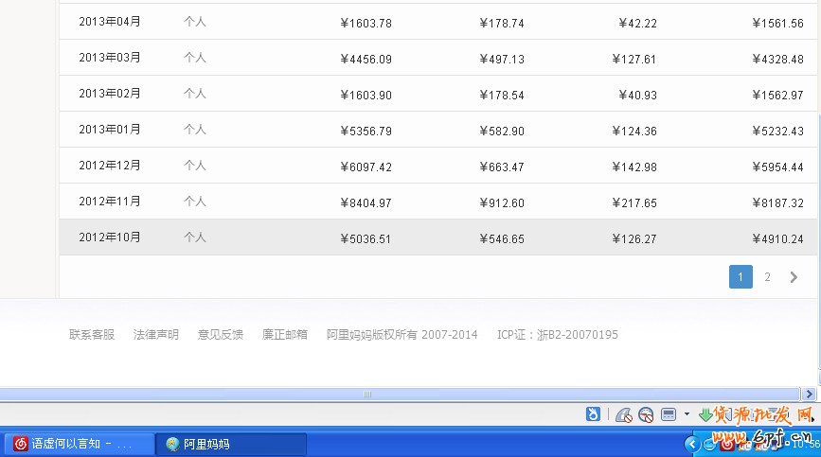Image resolution: width=821 pixels, height=457 pixels.
Task: Select current page 1 button
Action: point(741,277)
